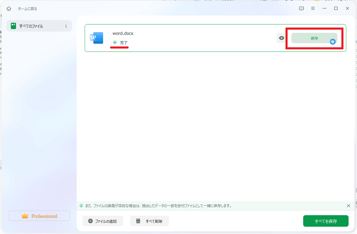Viewport: 357px width, 234px height.
Task: Click the info icon in notification bar
Action: pyautogui.click(x=82, y=206)
